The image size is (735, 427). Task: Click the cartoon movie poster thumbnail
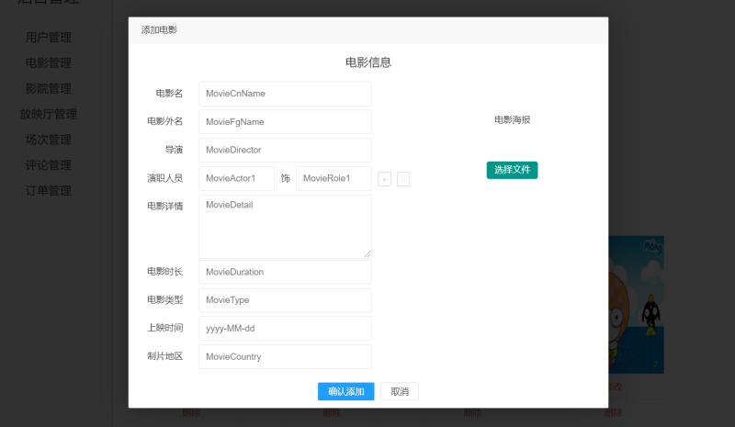click(x=636, y=305)
